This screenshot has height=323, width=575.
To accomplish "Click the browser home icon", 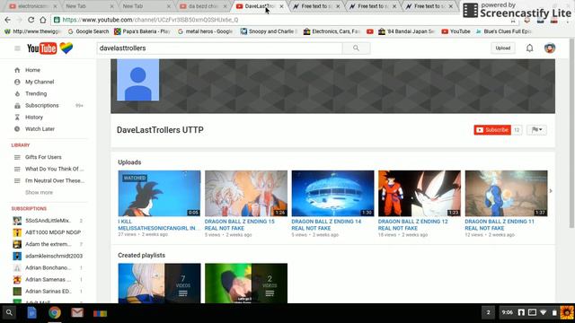I will pos(43,20).
